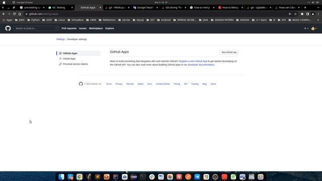Screen dimensions: 322x181
Task: Reload the current page
Action: click(15, 14)
